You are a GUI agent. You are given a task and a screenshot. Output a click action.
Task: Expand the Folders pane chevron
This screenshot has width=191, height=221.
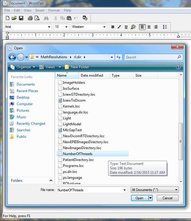(x=51, y=181)
